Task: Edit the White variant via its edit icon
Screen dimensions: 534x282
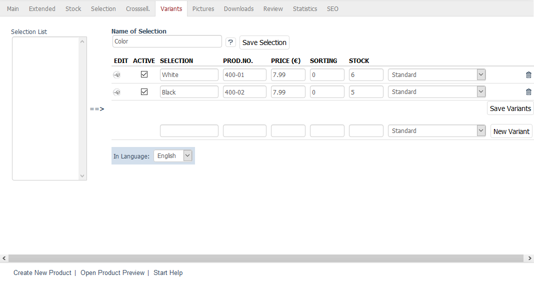Action: (x=117, y=74)
